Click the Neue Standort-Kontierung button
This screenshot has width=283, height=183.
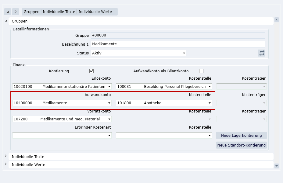[241, 145]
